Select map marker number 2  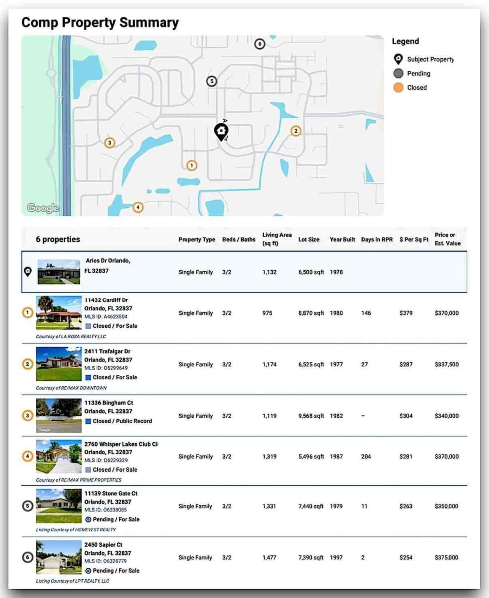click(x=296, y=131)
